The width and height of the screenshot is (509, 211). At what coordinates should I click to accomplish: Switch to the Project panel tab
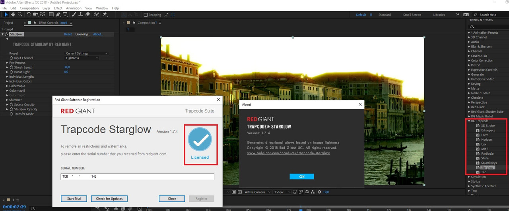click(x=8, y=23)
